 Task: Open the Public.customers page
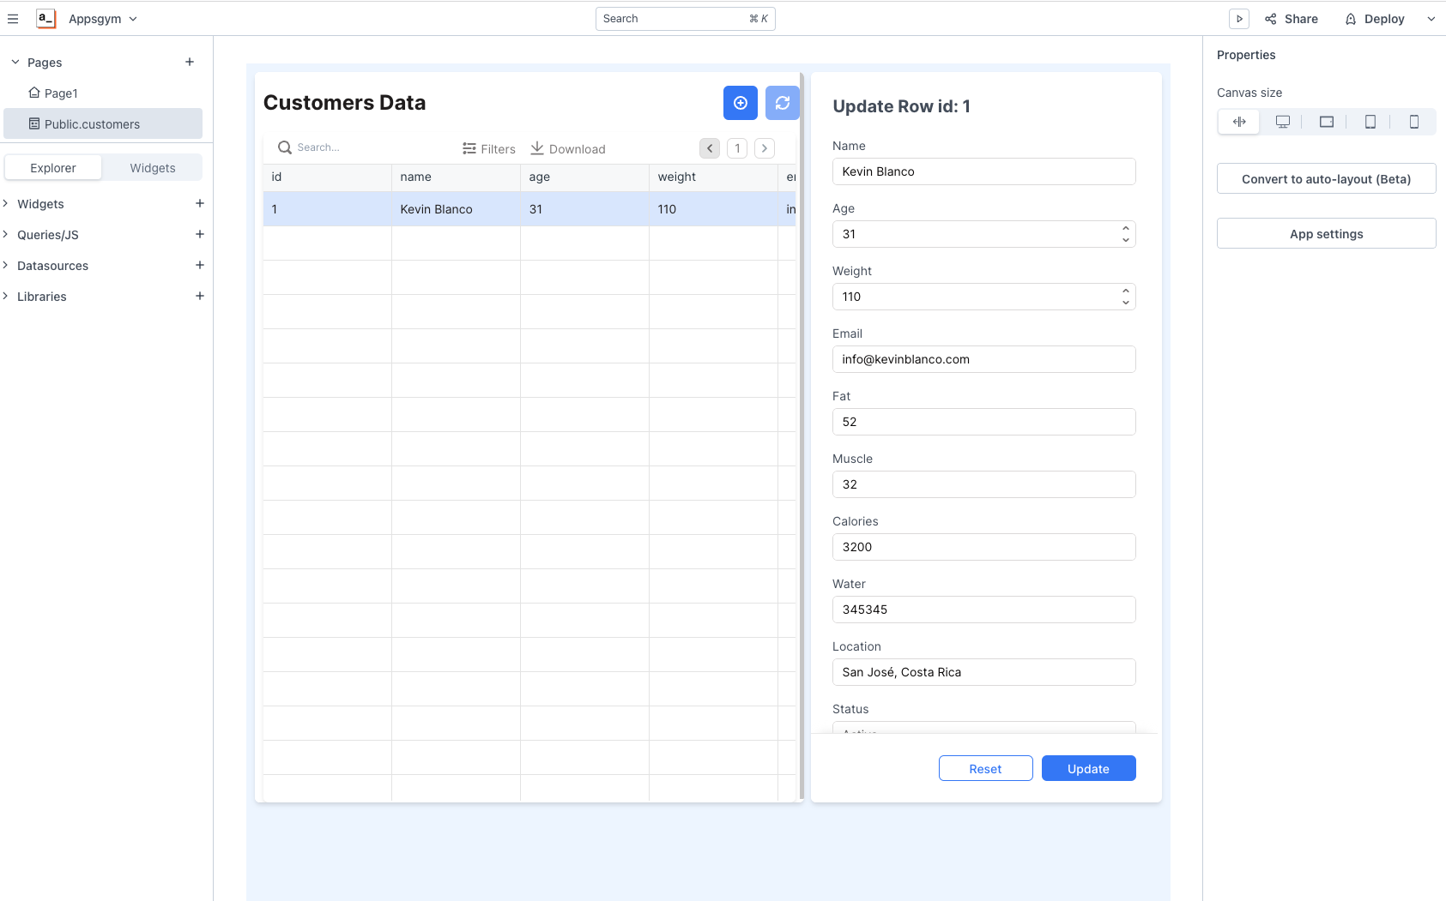coord(92,124)
